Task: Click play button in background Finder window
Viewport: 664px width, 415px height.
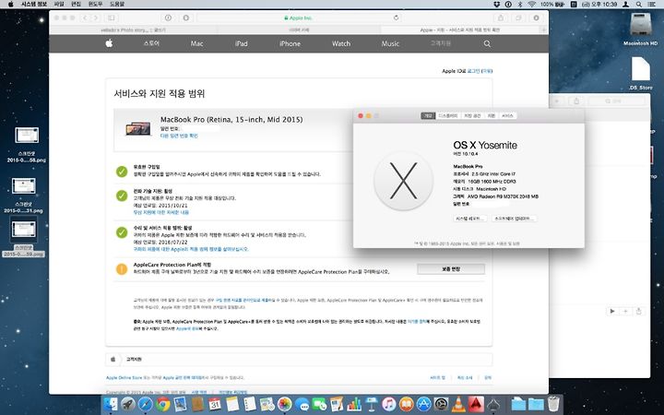Action: point(612,312)
